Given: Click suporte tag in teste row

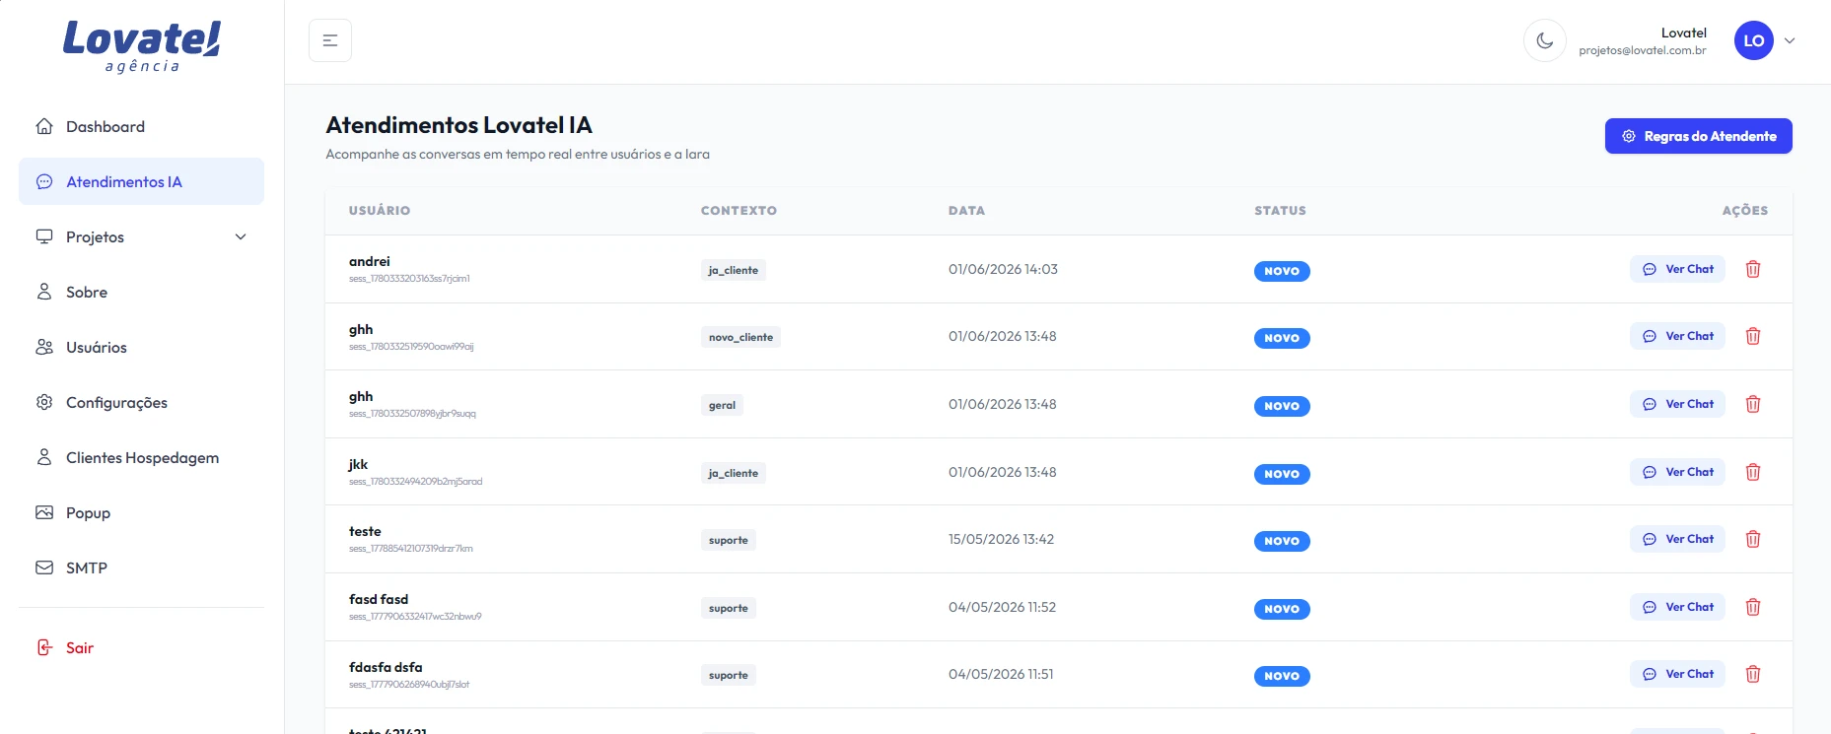Looking at the screenshot, I should [729, 540].
